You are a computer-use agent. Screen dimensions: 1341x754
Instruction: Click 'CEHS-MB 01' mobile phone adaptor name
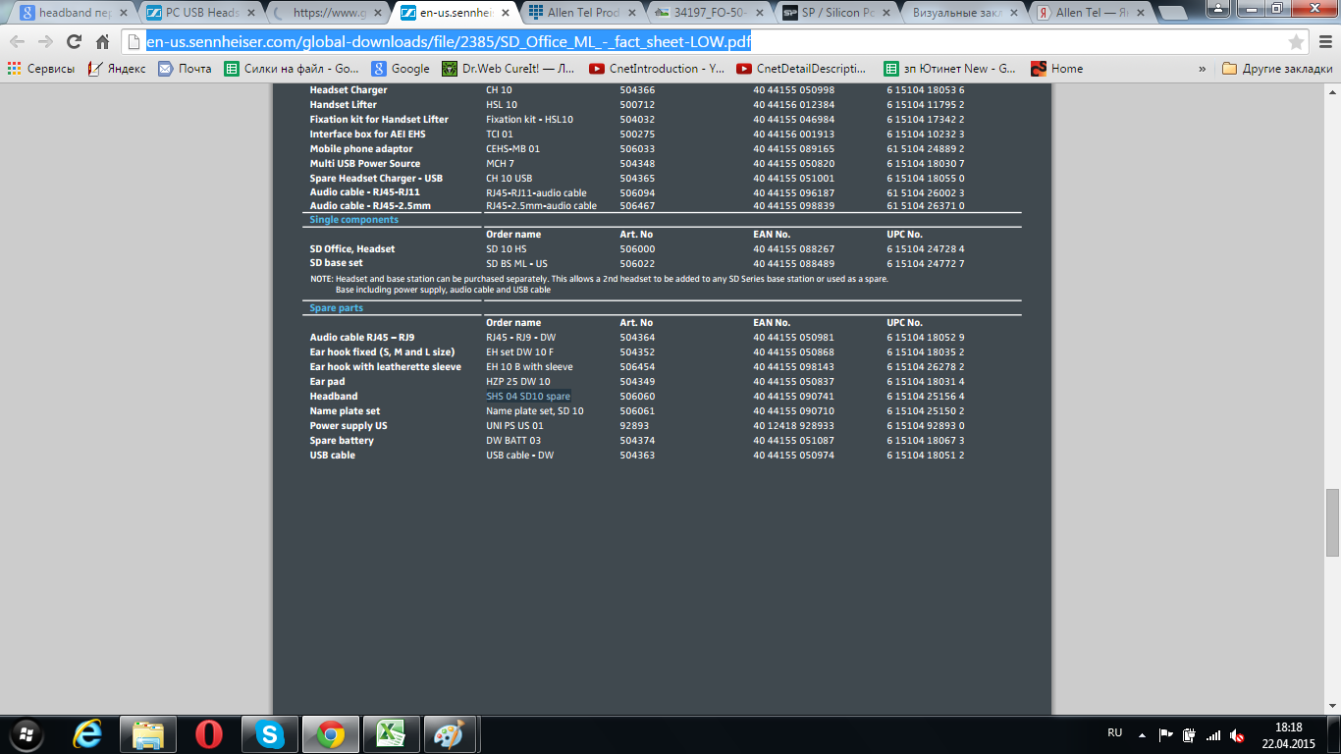pos(513,149)
